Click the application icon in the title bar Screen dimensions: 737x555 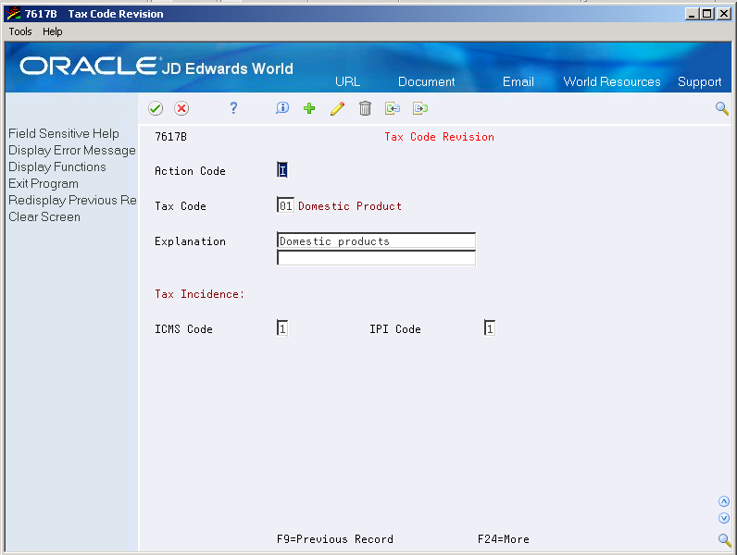click(14, 14)
